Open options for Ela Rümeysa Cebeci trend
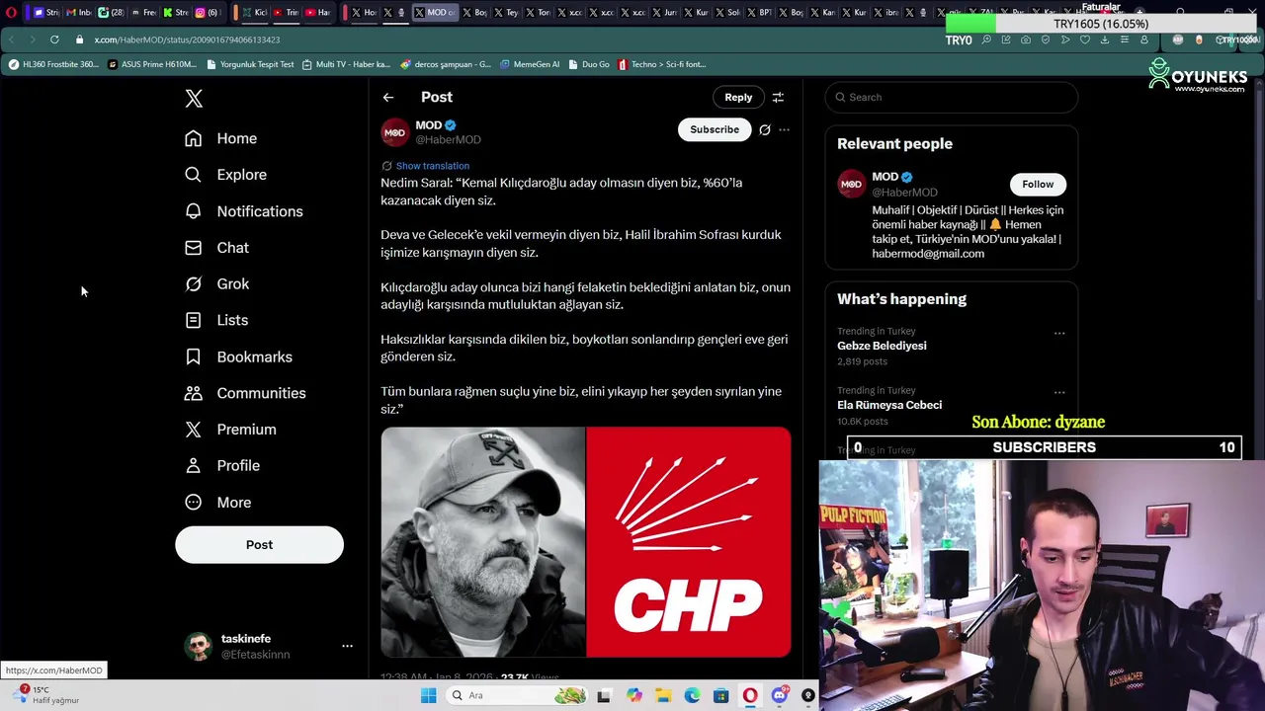This screenshot has width=1265, height=711. pyautogui.click(x=1059, y=392)
